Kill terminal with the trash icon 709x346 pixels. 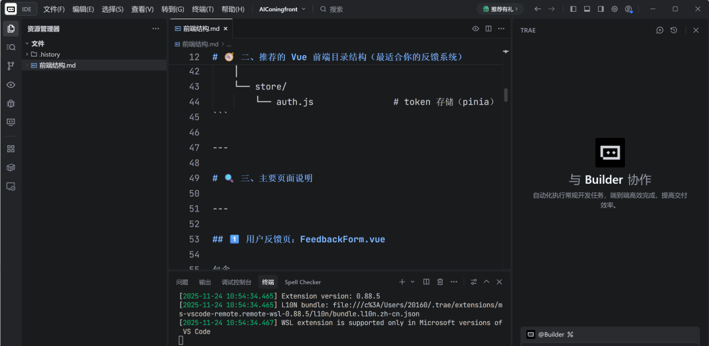click(440, 282)
